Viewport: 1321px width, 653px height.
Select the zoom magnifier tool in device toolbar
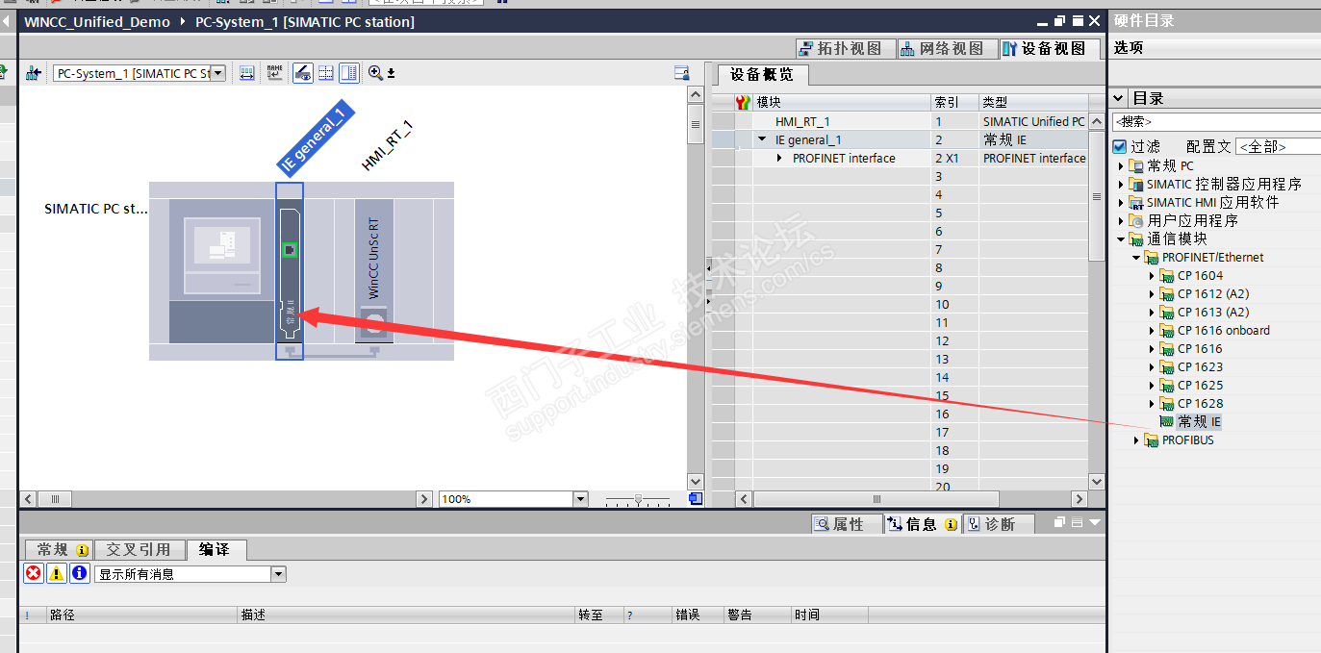tap(375, 73)
